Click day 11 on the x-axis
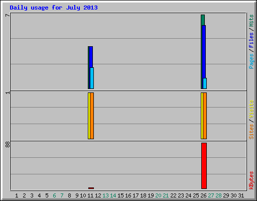257x201 pixels. pyautogui.click(x=90, y=195)
